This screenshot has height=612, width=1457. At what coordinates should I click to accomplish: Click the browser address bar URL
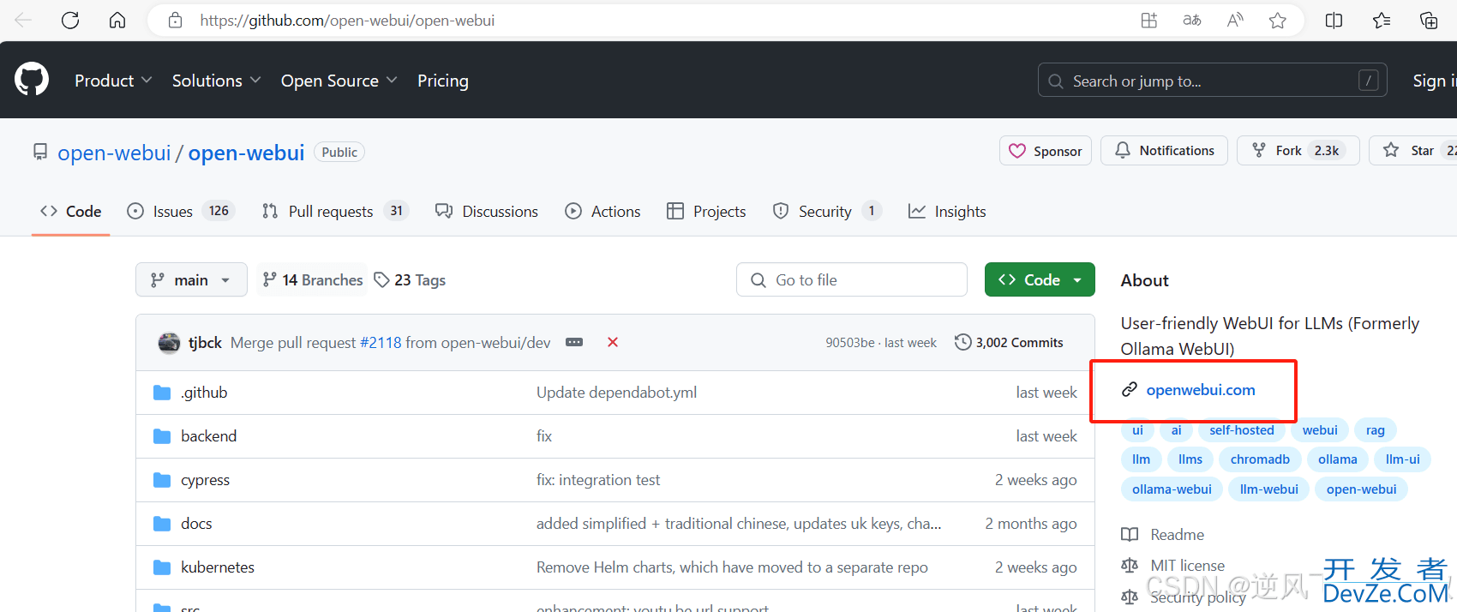pos(347,21)
